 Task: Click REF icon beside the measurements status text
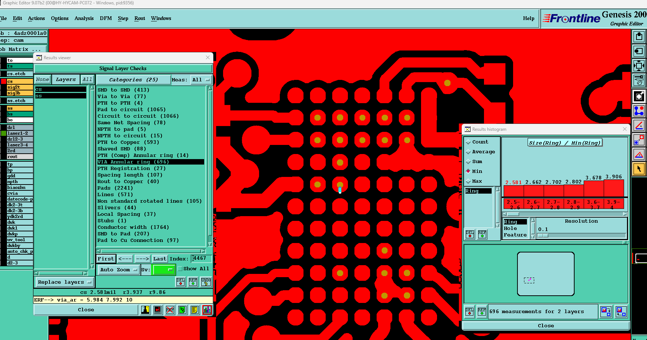(x=482, y=312)
